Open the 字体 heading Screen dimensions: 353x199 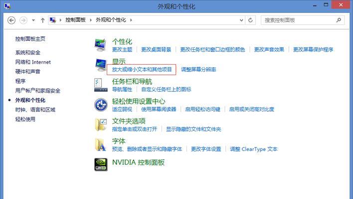click(x=119, y=141)
